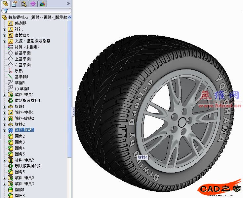Screen dimensions: 243x198
Task: Select the 原點 origin icon
Action: point(11,71)
